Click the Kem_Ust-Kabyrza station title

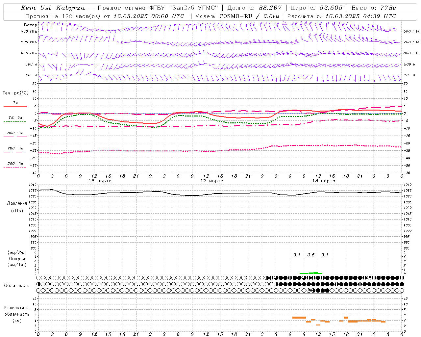[53, 8]
